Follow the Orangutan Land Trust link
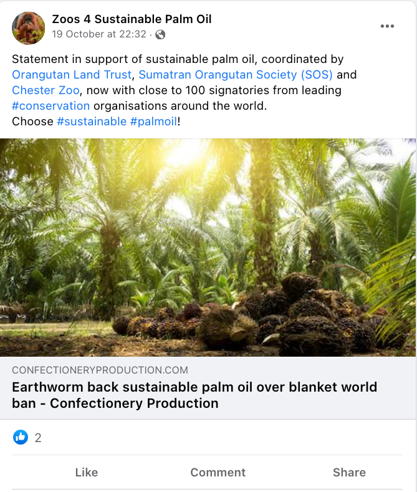Screen dimensions: 417x492 (72, 75)
